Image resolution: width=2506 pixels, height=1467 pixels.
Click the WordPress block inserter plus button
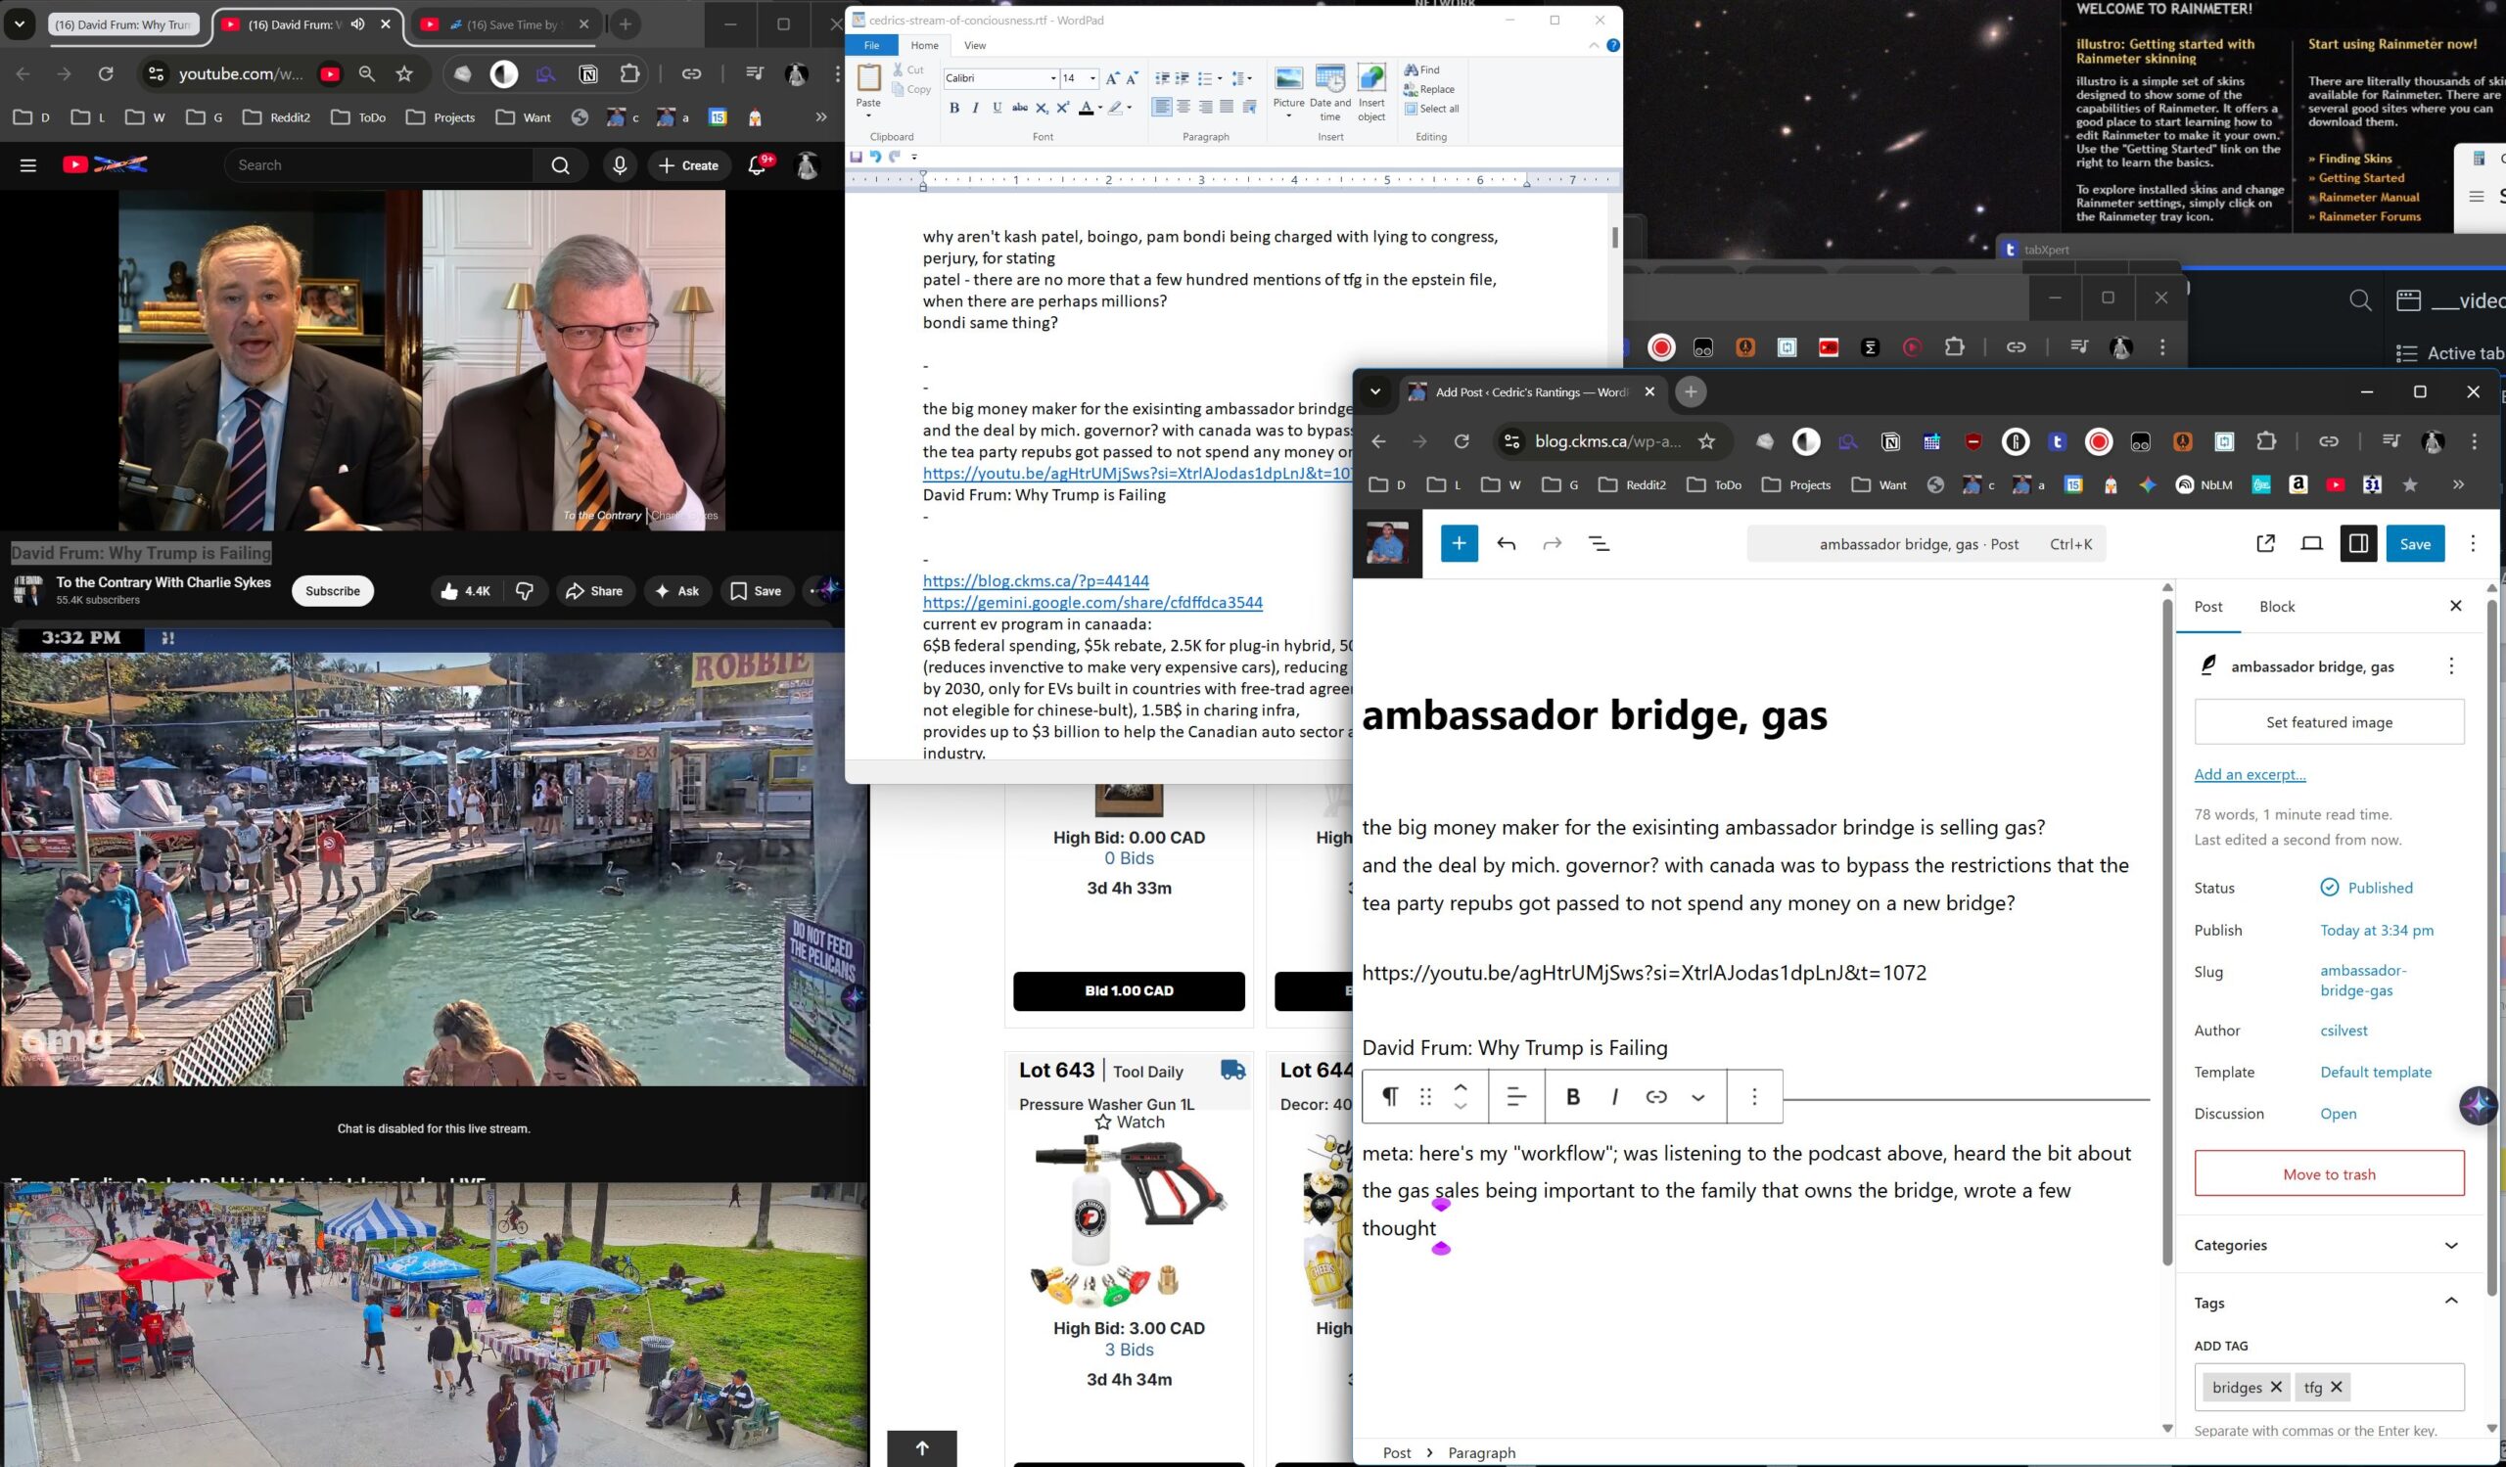pos(1458,544)
